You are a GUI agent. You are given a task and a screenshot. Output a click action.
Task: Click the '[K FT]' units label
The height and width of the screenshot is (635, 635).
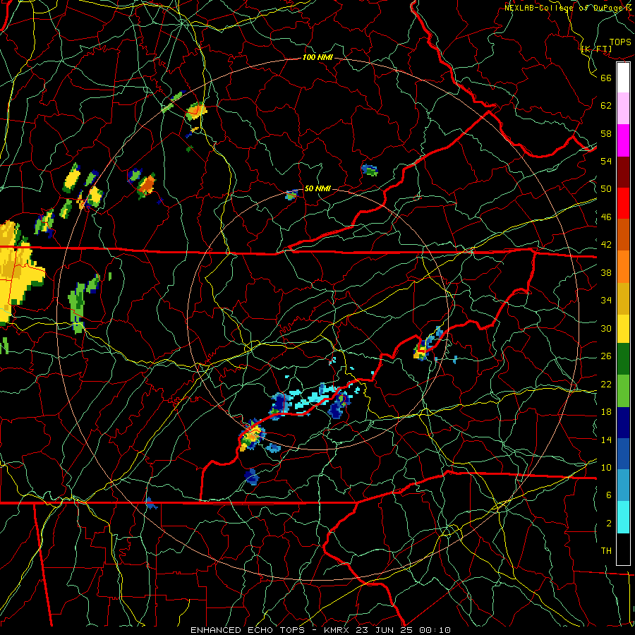(596, 49)
